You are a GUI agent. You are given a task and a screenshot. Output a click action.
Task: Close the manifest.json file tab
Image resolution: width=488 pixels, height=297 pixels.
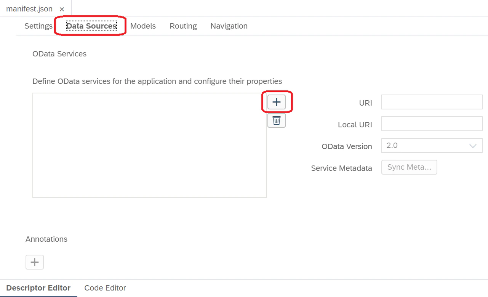[x=62, y=9]
